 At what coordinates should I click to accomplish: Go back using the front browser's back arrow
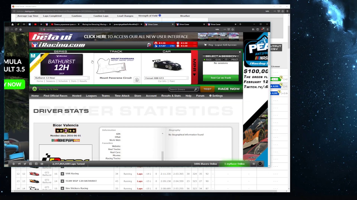(x=7, y=29)
